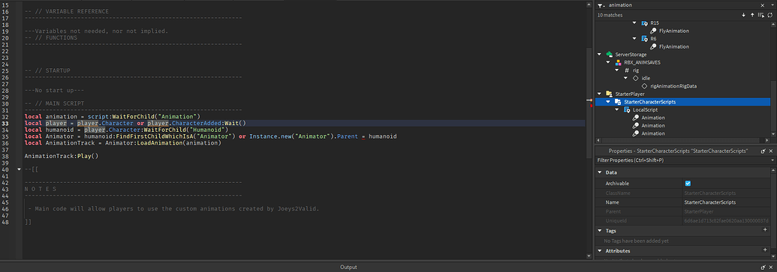The height and width of the screenshot is (272, 777).
Task: Click the Filter Properties input field
Action: (x=682, y=160)
